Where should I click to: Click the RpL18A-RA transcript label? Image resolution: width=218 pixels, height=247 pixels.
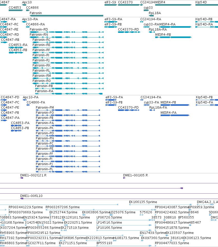point(158,30)
